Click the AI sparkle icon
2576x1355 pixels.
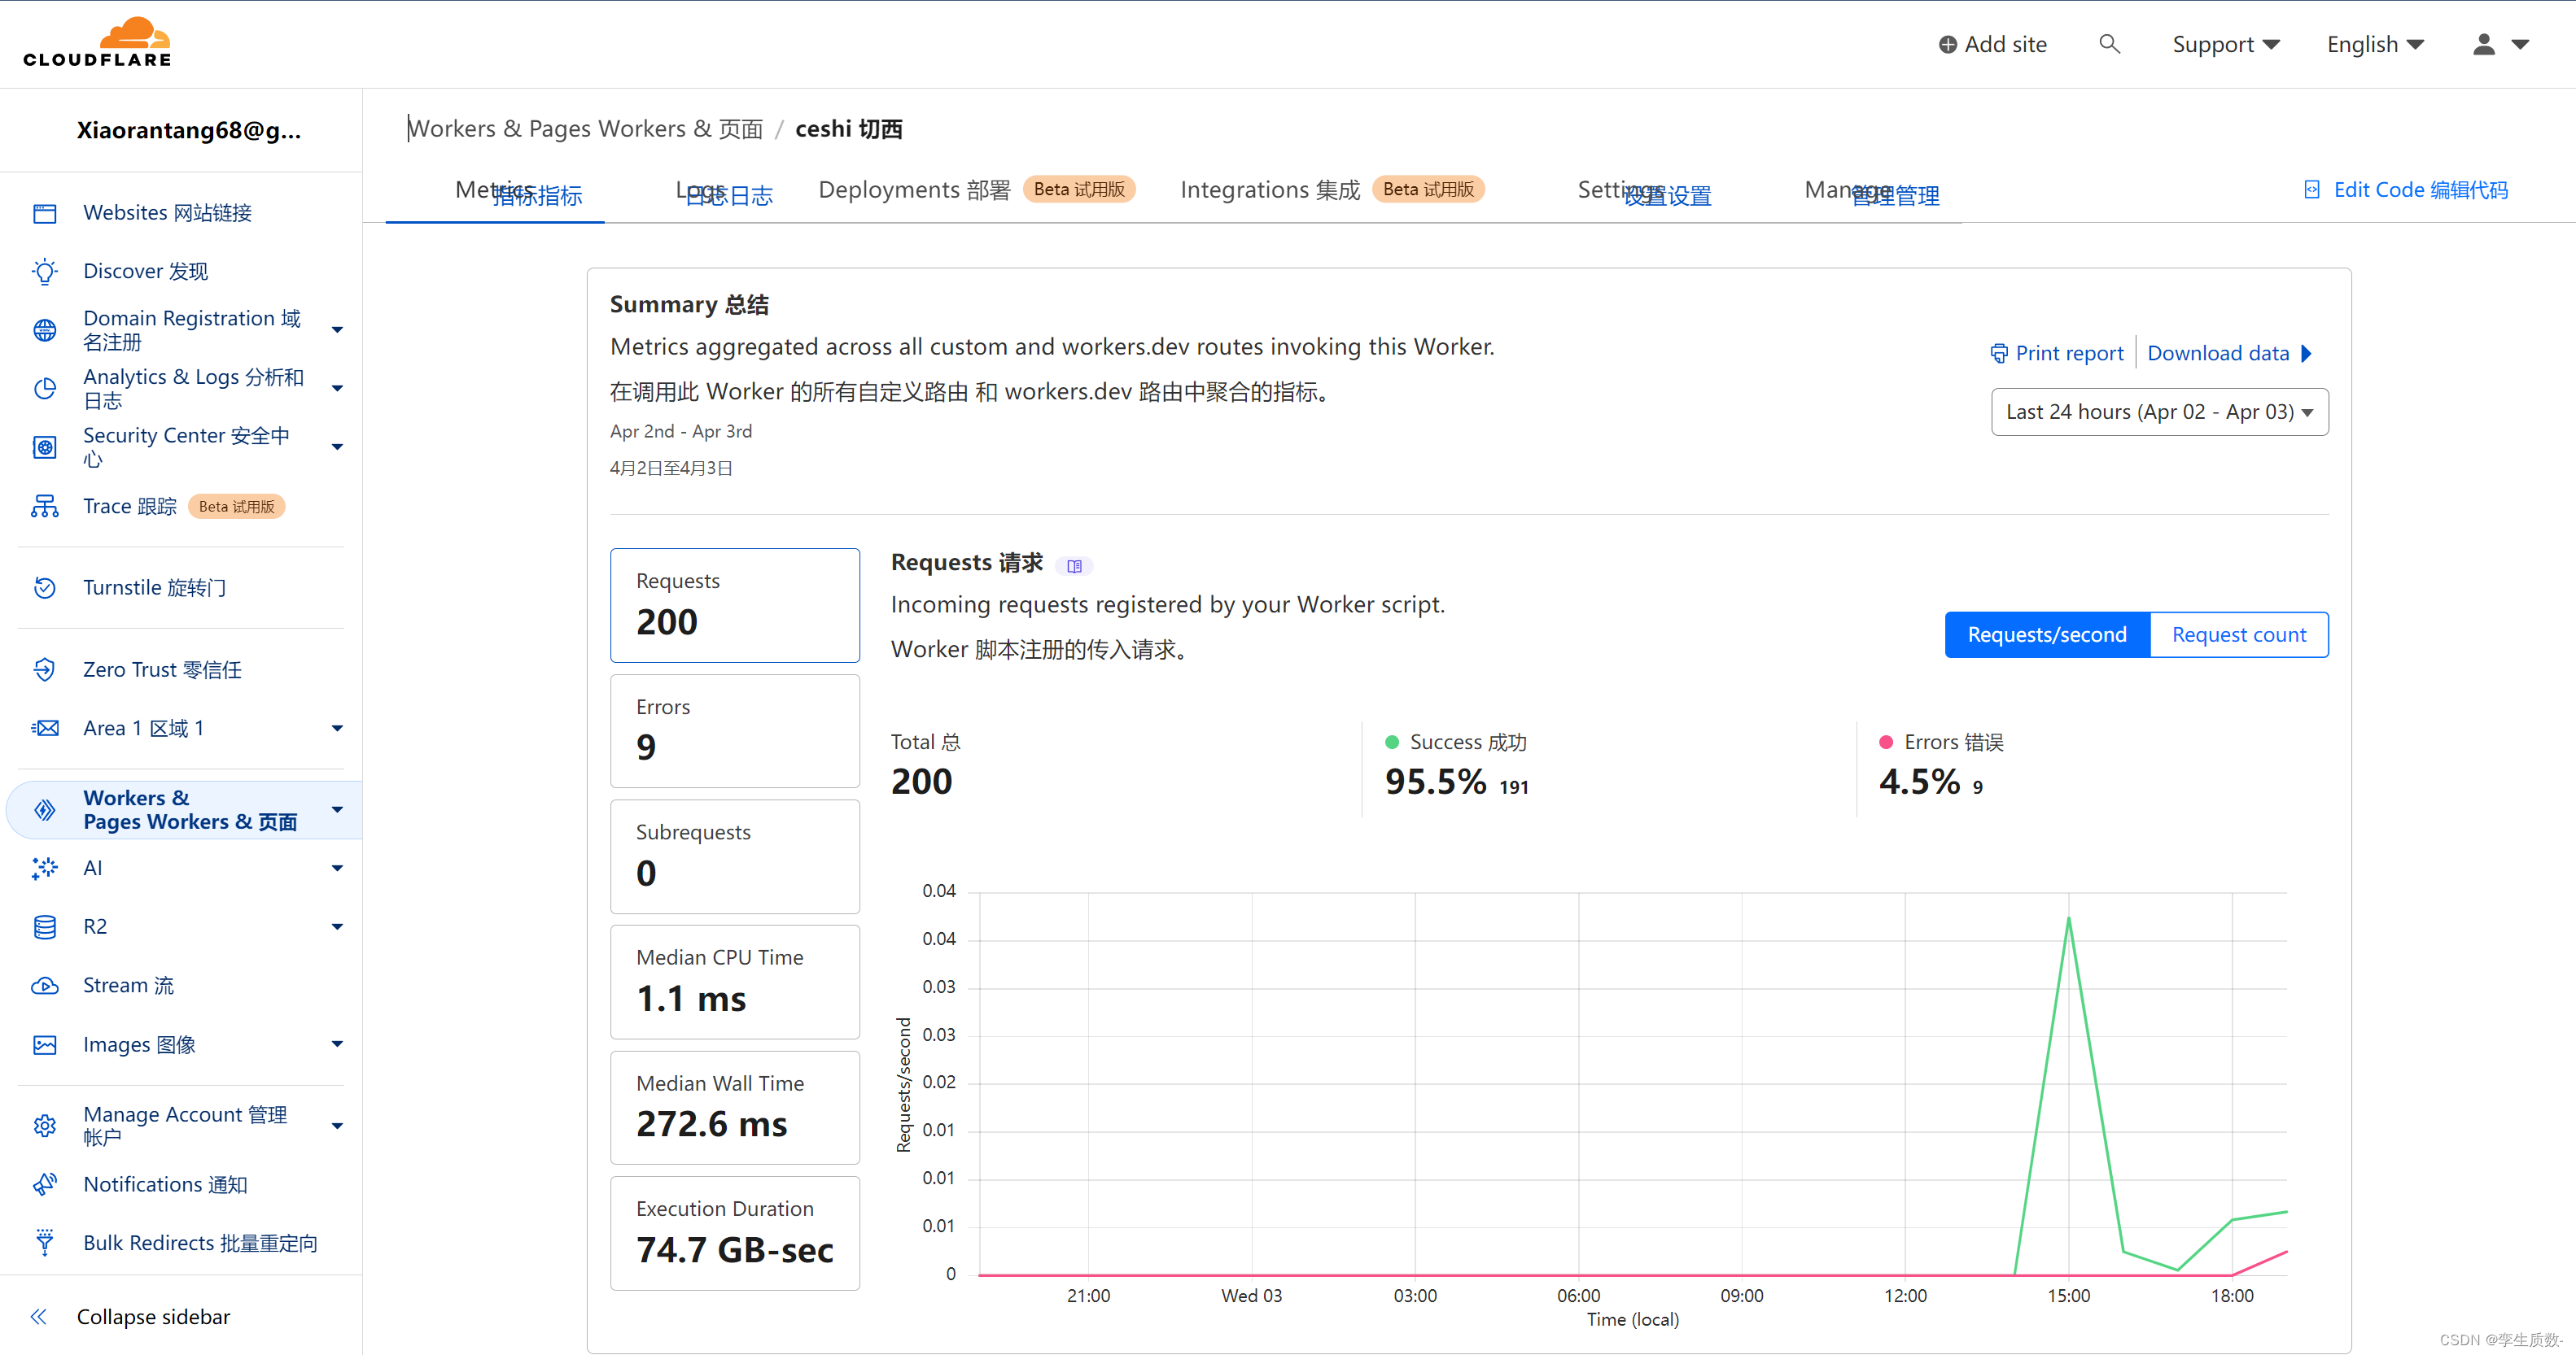pyautogui.click(x=44, y=869)
